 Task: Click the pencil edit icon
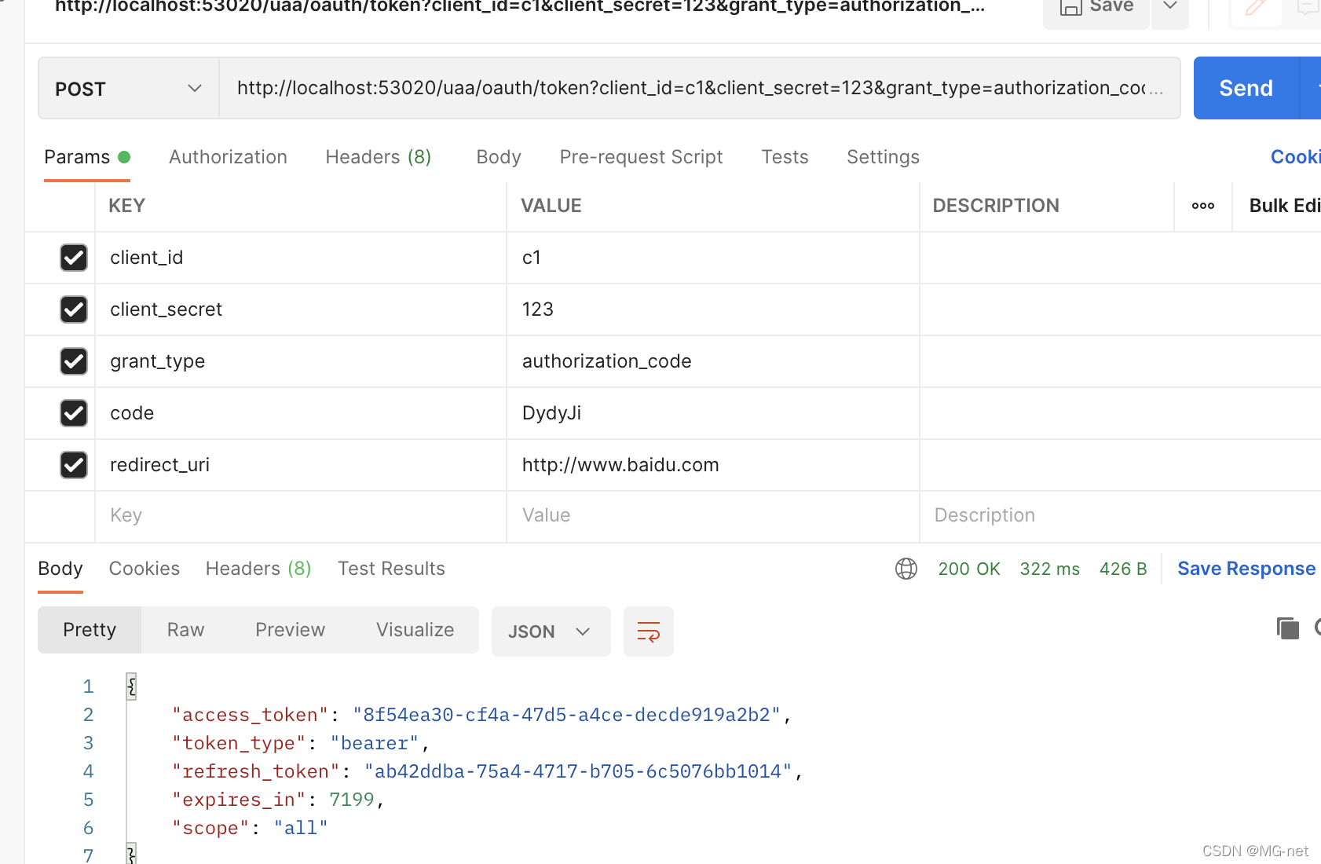point(1256,7)
